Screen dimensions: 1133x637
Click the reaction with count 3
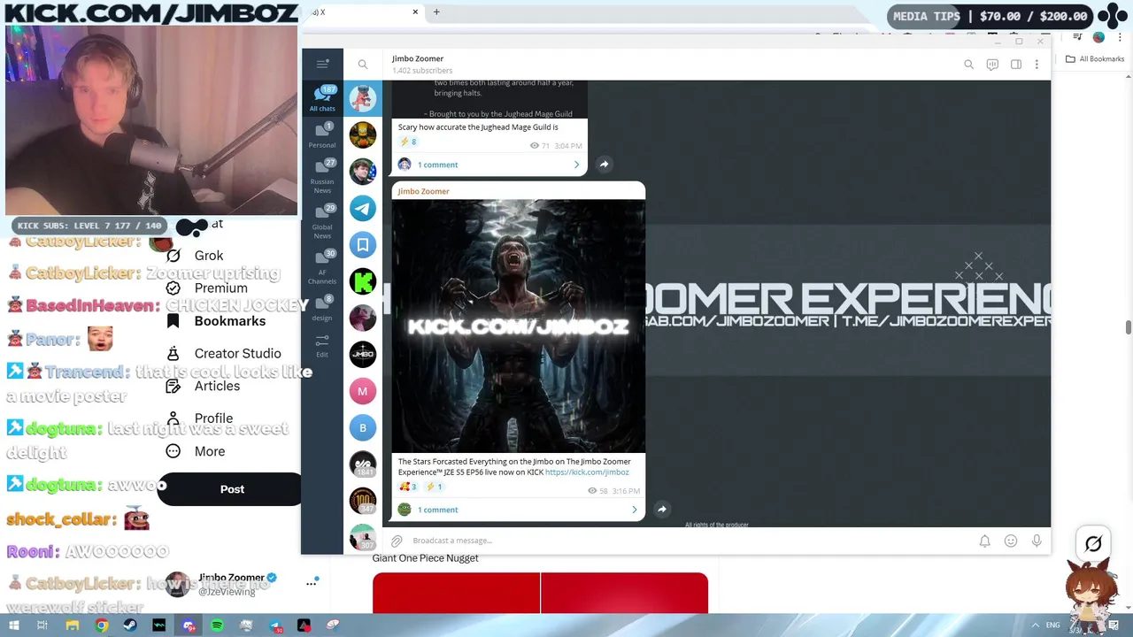tap(408, 487)
